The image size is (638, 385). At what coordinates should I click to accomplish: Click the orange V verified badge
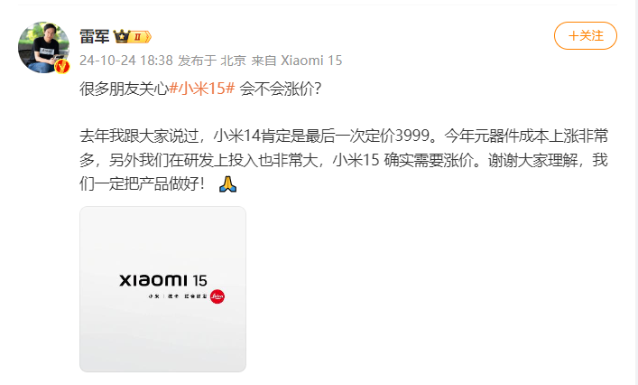point(62,66)
